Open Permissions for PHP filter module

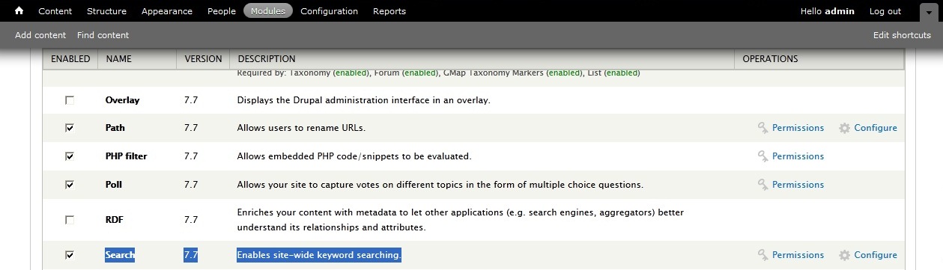[798, 156]
